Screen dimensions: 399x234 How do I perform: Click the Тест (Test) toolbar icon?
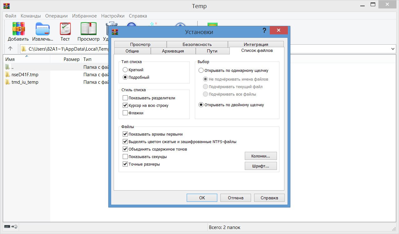[65, 29]
